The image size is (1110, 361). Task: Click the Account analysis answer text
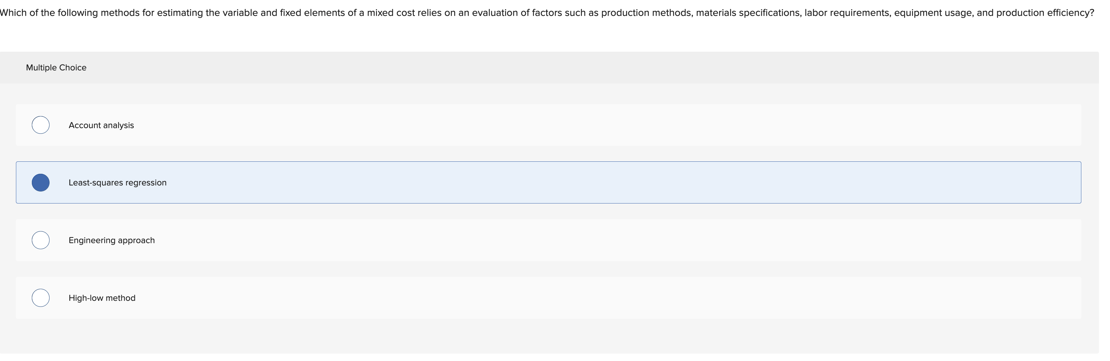[101, 125]
